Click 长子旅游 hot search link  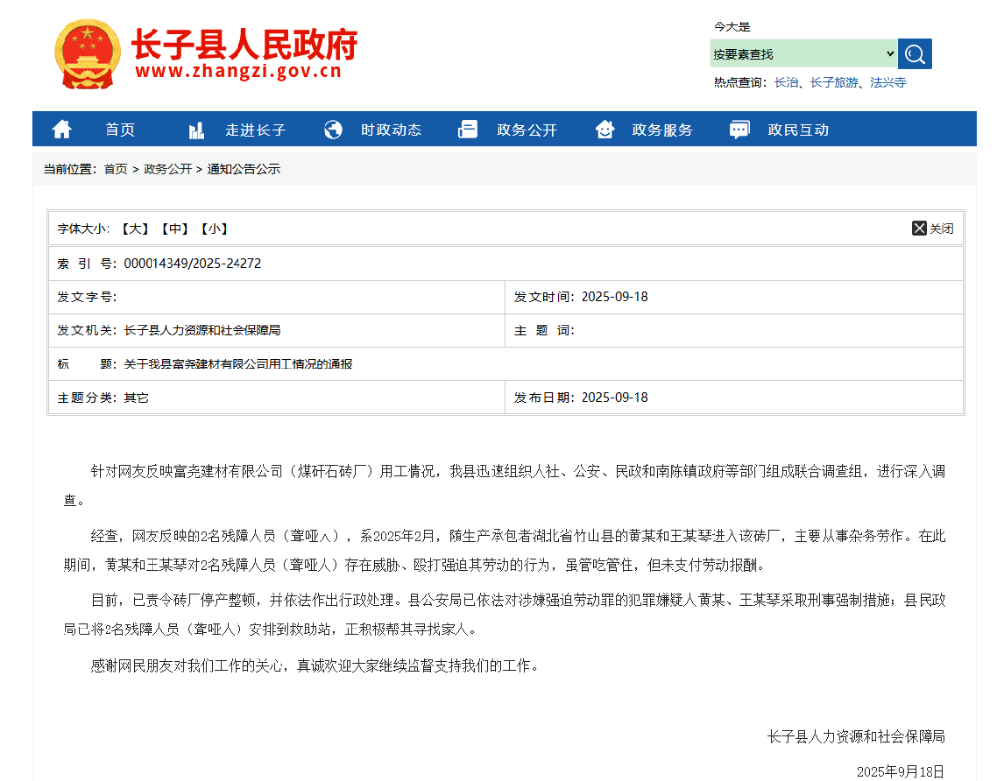tap(834, 83)
